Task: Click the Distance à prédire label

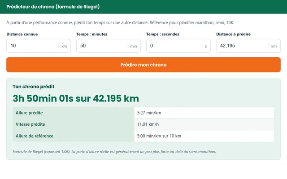Action: [x=233, y=34]
